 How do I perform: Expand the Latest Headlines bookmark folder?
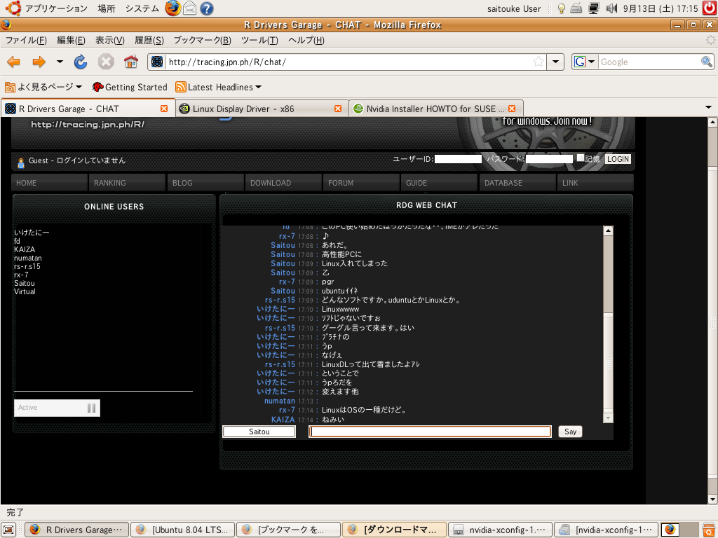218,87
